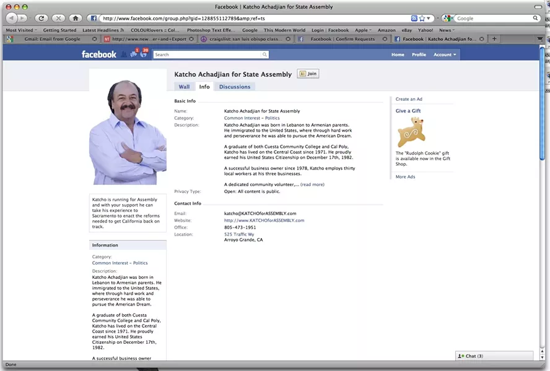Open the COLOURlovers bookmark
The width and height of the screenshot is (550, 371).
tap(155, 30)
